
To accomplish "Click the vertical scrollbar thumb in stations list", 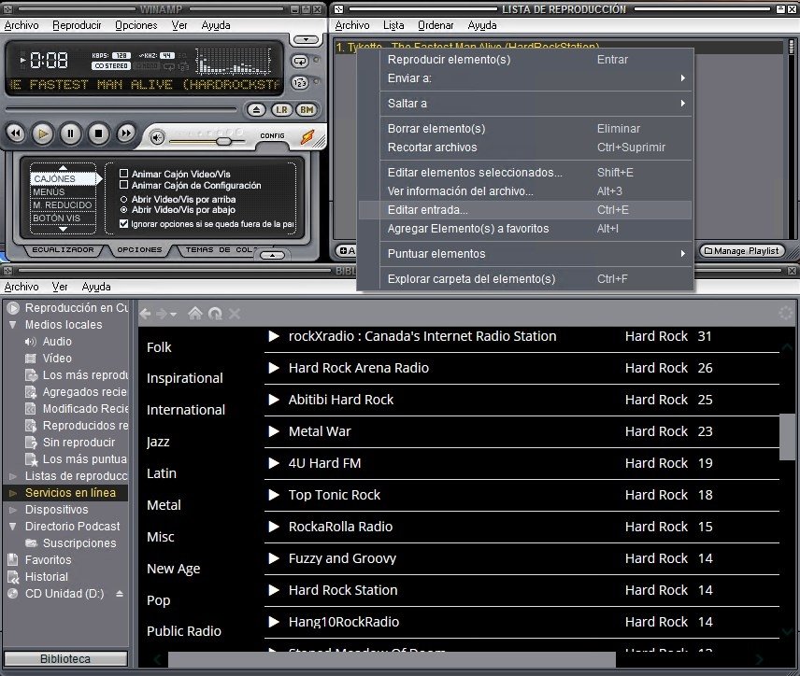I will (787, 437).
